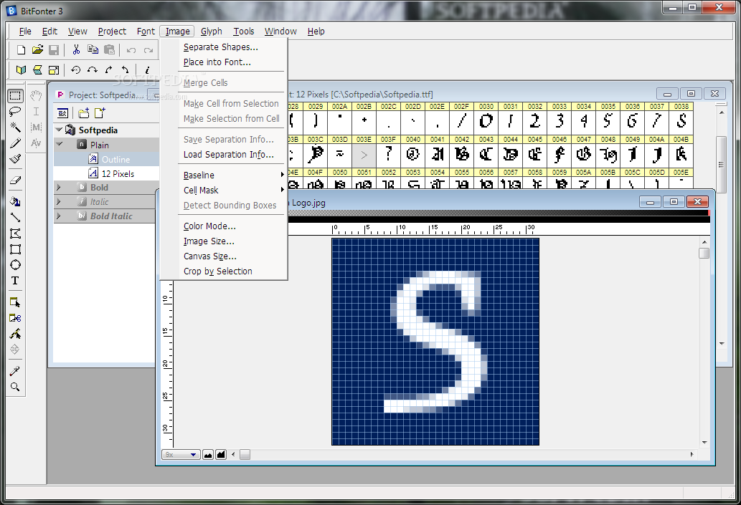Click vertical scrollbar thumb in Logo.jpg window
741x505 pixels.
704,253
